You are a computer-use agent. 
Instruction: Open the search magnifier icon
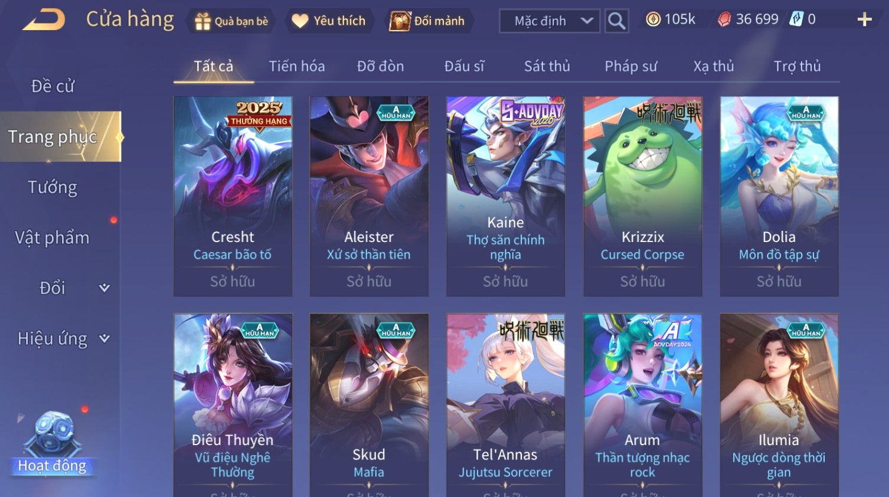tap(617, 21)
